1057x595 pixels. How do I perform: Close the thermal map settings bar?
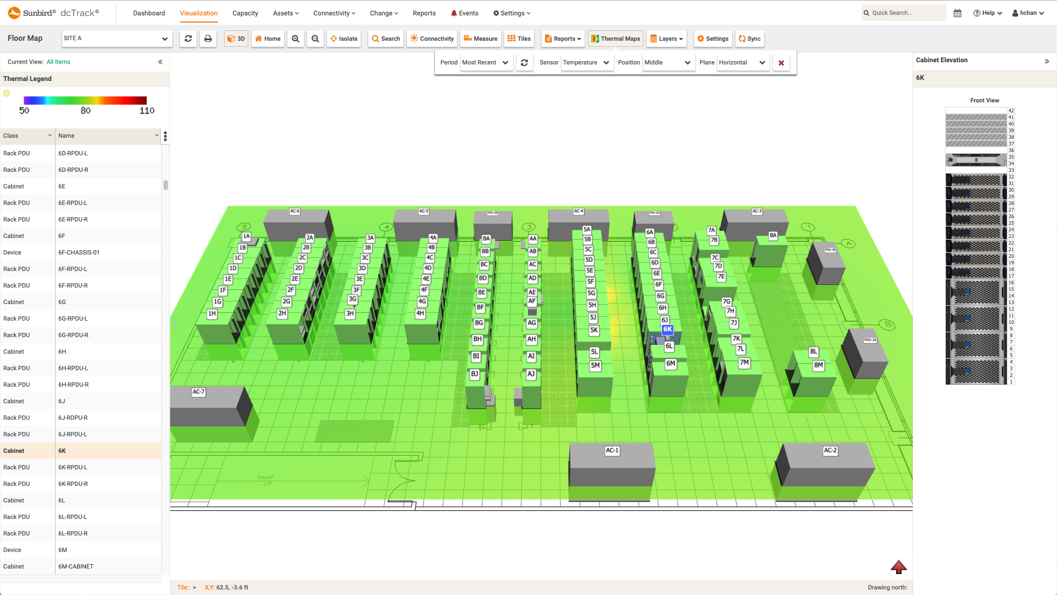[x=781, y=62]
